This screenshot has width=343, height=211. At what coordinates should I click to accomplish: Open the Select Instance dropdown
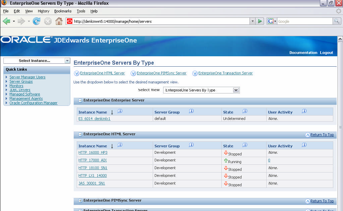tap(67, 61)
